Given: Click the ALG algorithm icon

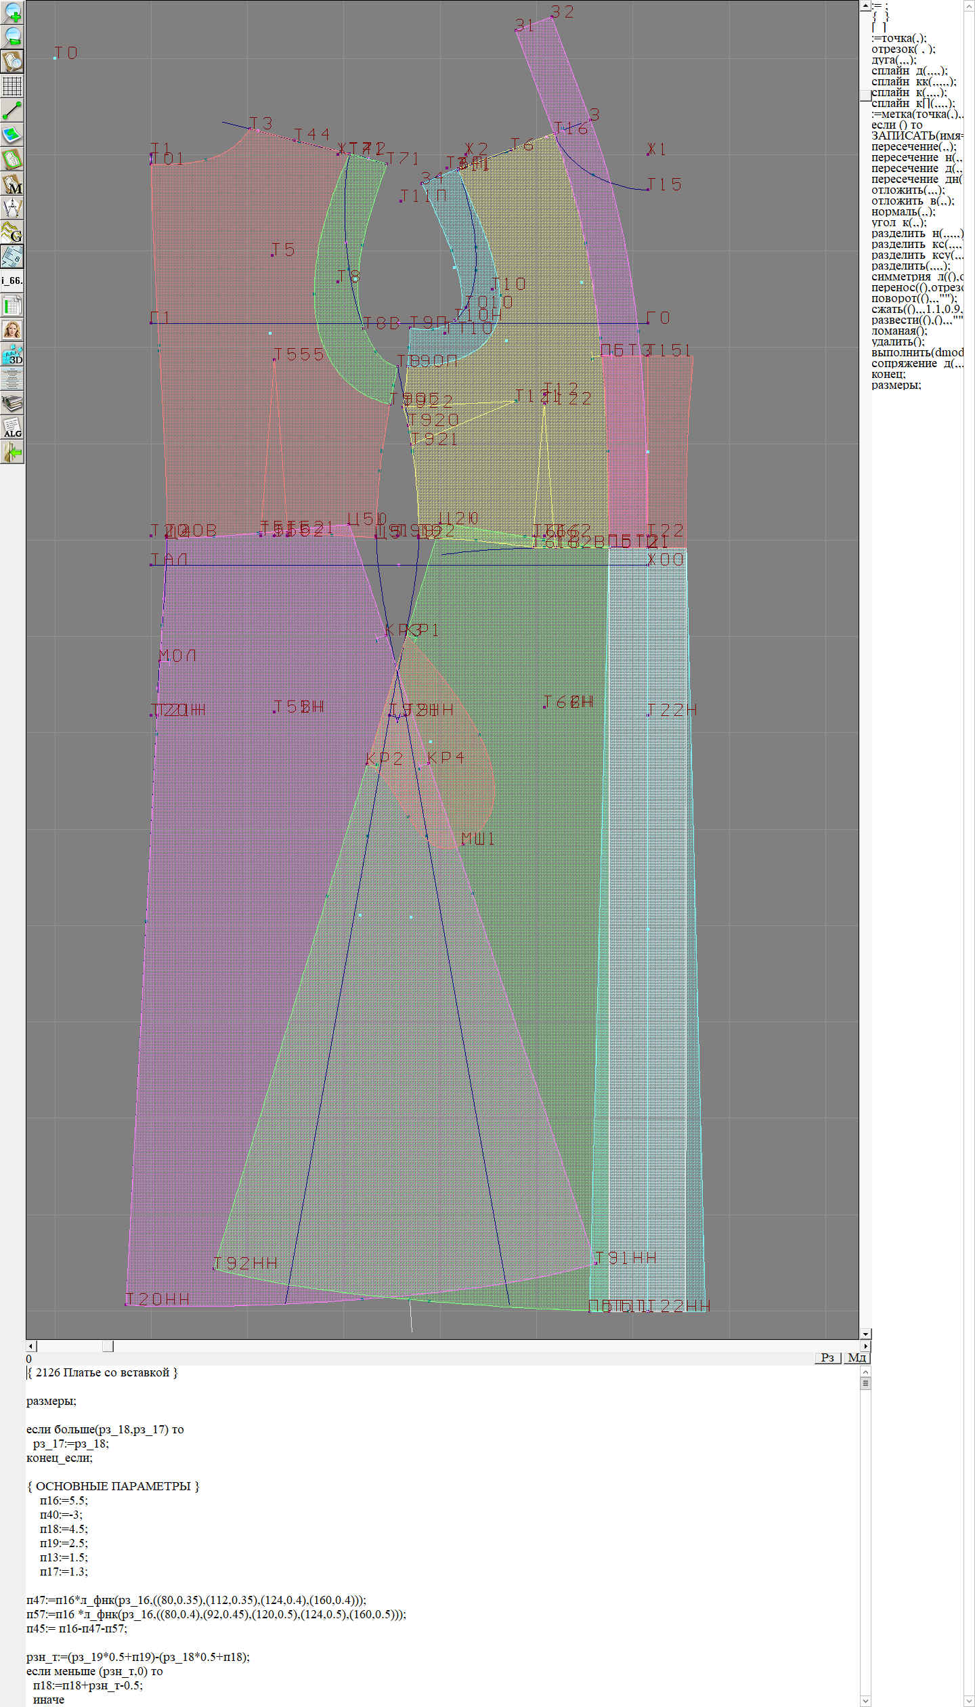Looking at the screenshot, I should click(x=12, y=427).
